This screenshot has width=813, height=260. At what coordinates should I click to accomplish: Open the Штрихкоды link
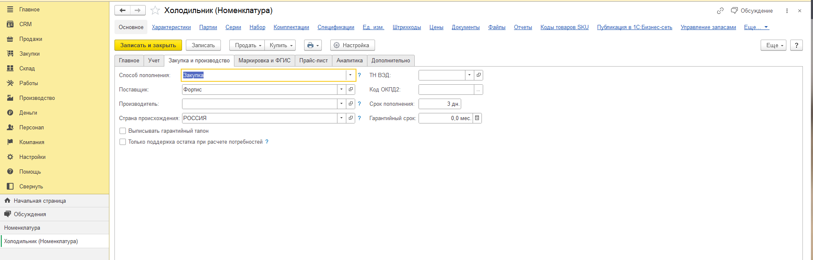(x=407, y=27)
